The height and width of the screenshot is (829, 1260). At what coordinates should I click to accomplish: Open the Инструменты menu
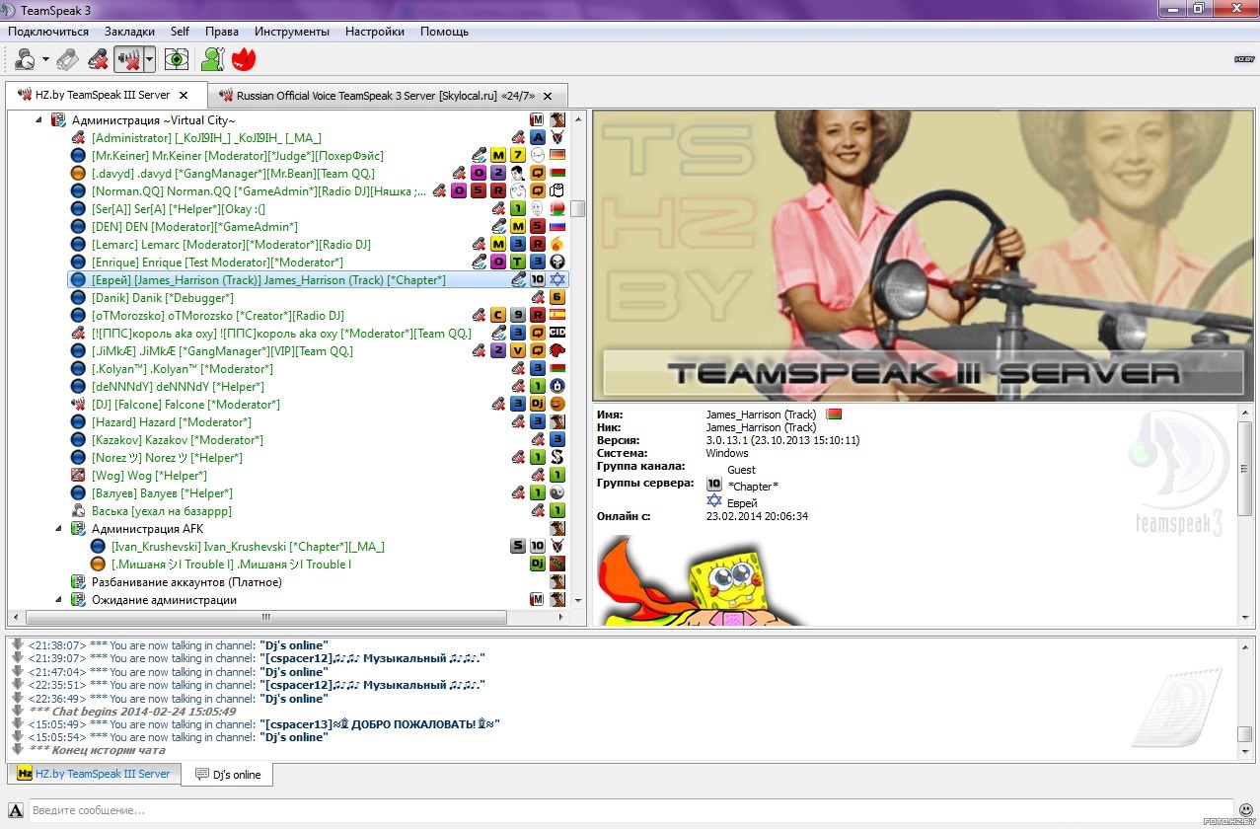(x=292, y=32)
